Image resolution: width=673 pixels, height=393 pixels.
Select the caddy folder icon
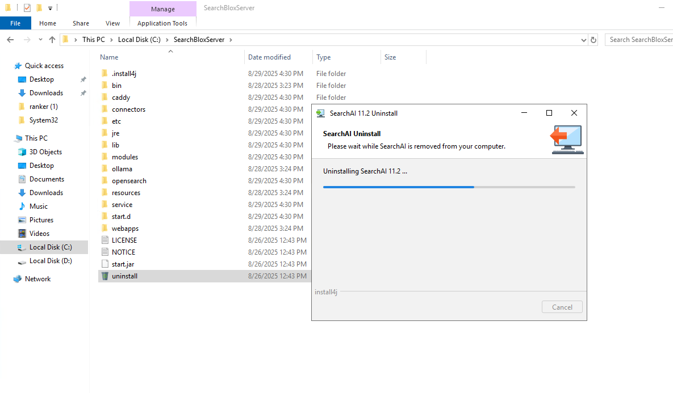(x=104, y=98)
